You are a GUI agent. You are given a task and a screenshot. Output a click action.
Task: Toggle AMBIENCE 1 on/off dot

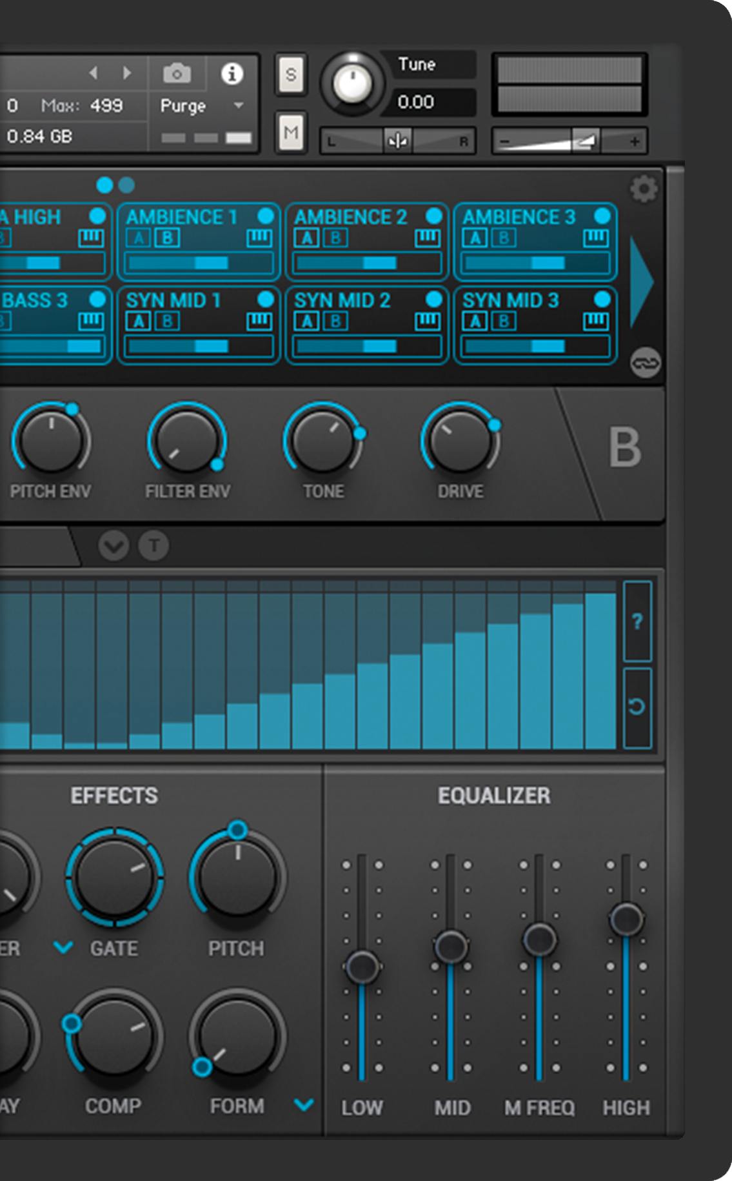266,216
